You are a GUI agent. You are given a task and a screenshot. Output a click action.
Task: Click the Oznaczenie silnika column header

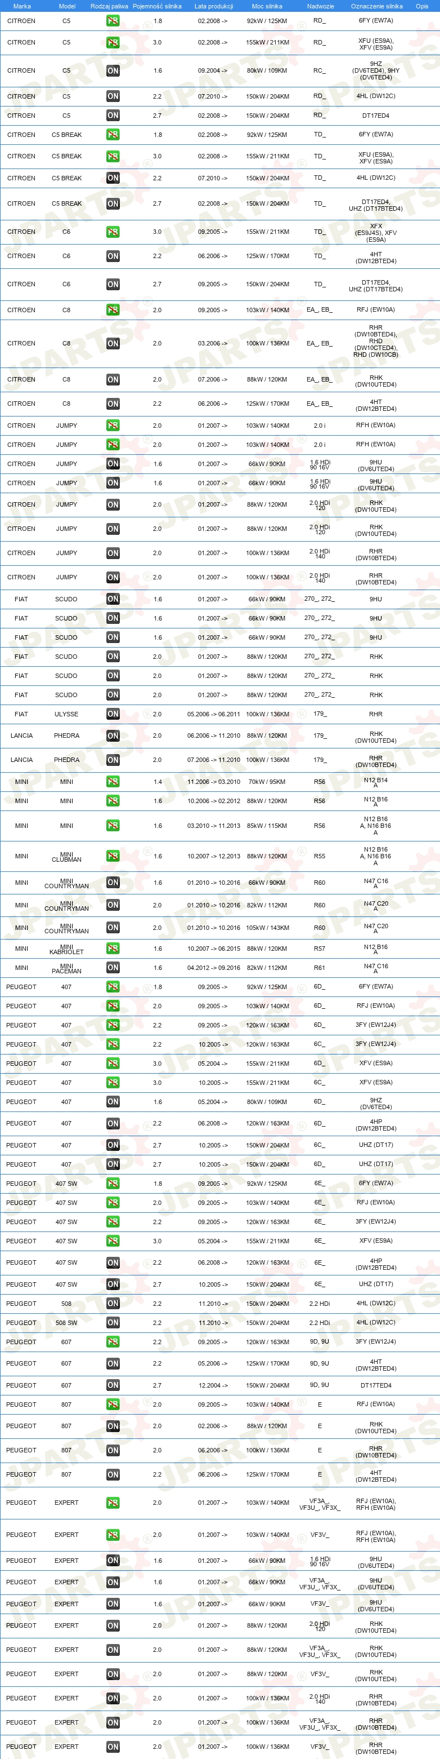point(376,6)
